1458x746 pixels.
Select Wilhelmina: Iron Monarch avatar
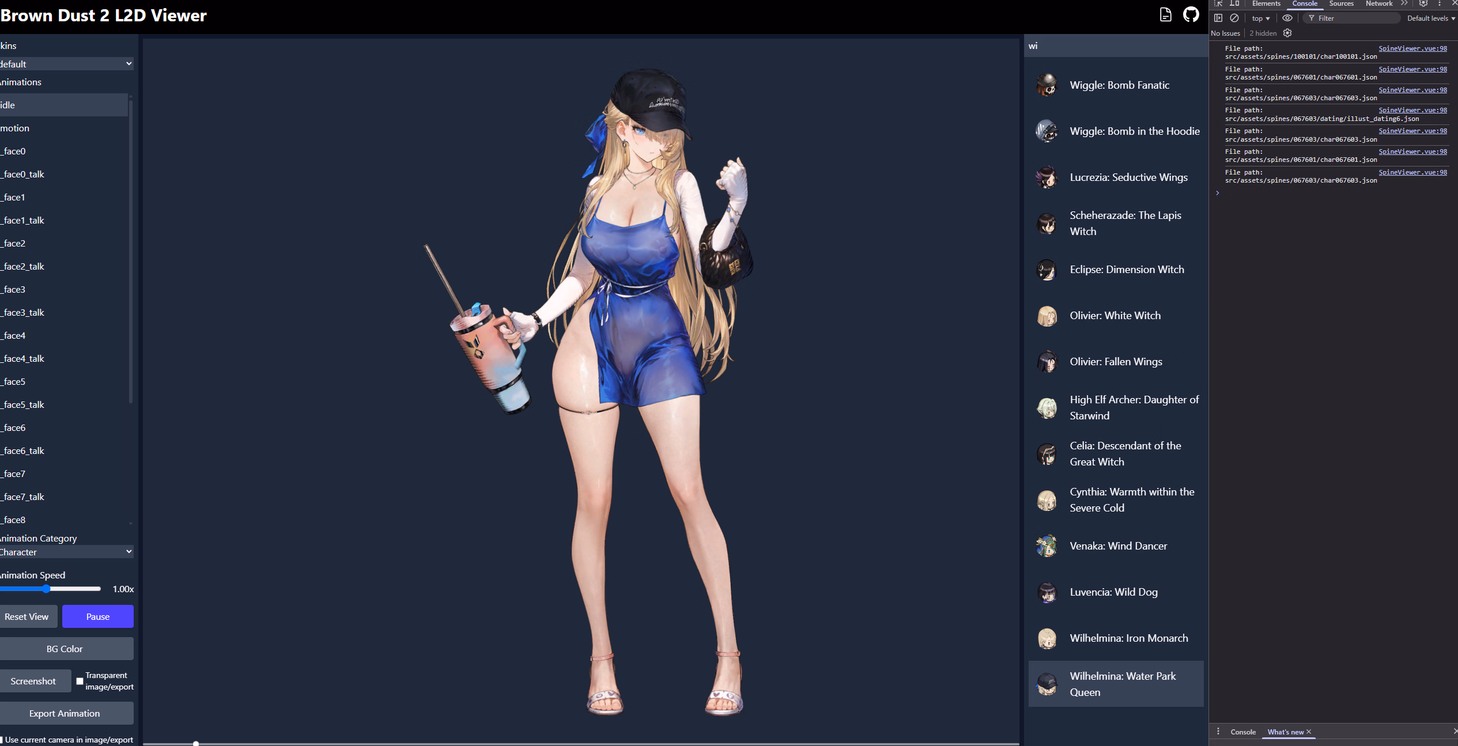(x=1047, y=638)
